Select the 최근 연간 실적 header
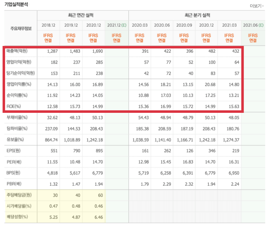This screenshot has height=226, width=270. pos(81,15)
